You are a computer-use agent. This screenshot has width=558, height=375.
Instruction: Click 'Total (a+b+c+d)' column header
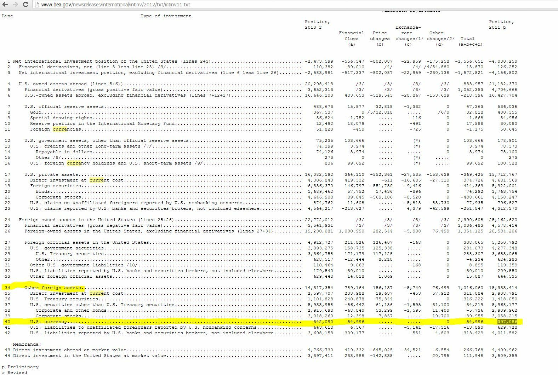[x=470, y=41]
